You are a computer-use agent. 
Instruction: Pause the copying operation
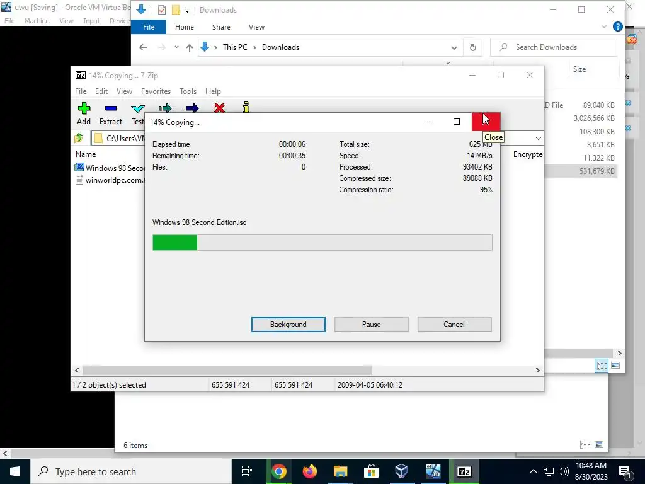pyautogui.click(x=372, y=325)
